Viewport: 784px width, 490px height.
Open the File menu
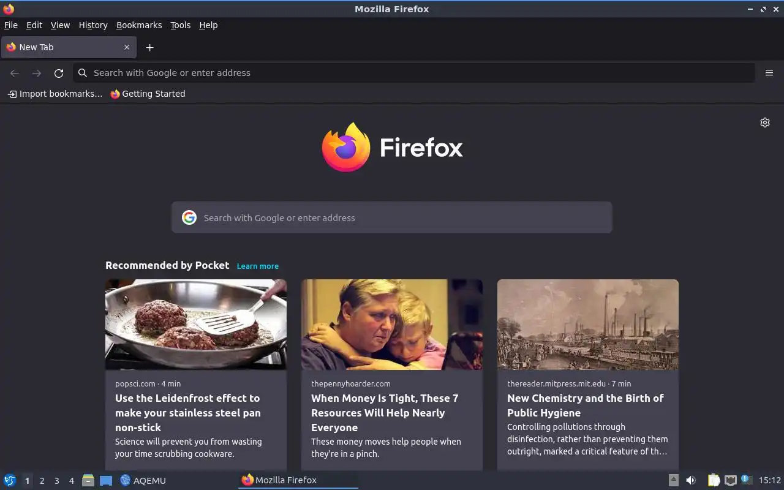11,25
